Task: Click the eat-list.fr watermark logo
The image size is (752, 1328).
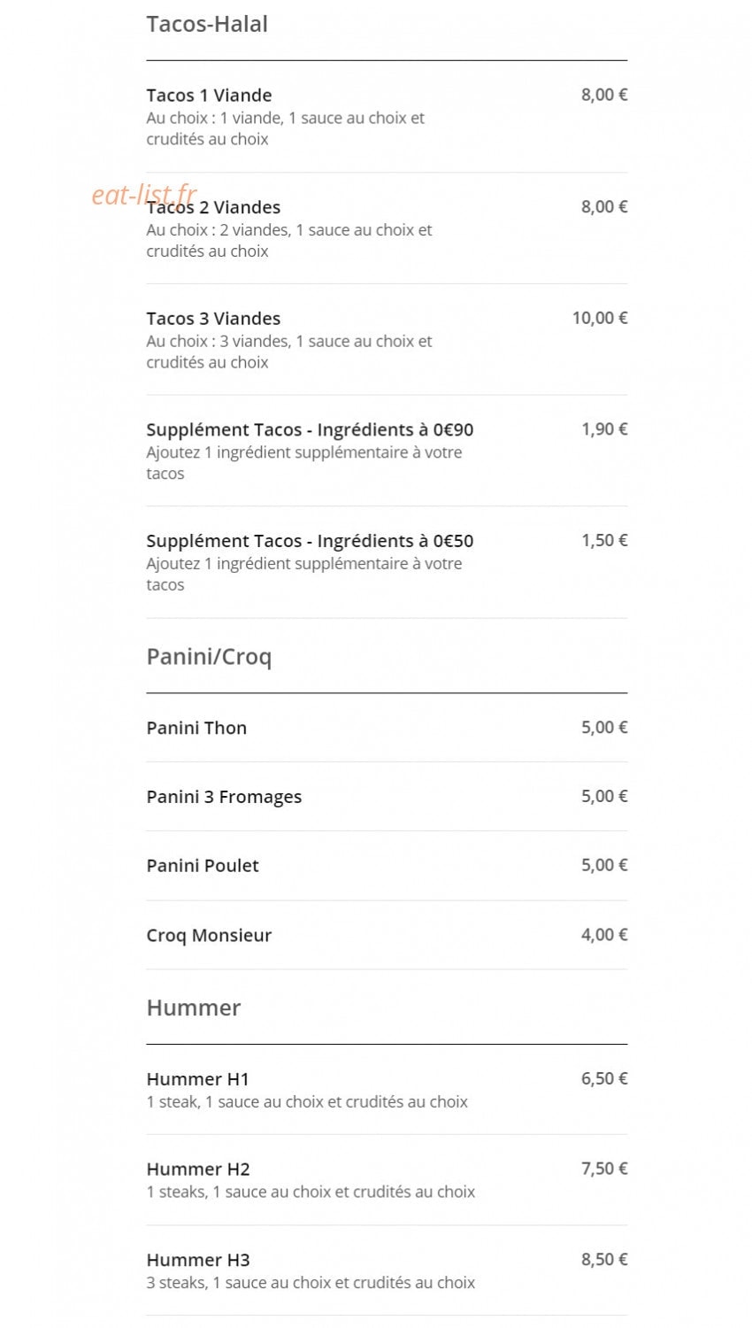Action: (144, 194)
